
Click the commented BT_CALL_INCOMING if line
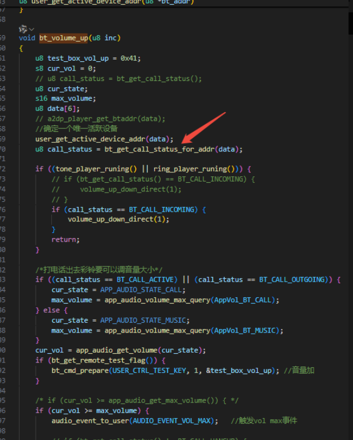[x=153, y=179]
